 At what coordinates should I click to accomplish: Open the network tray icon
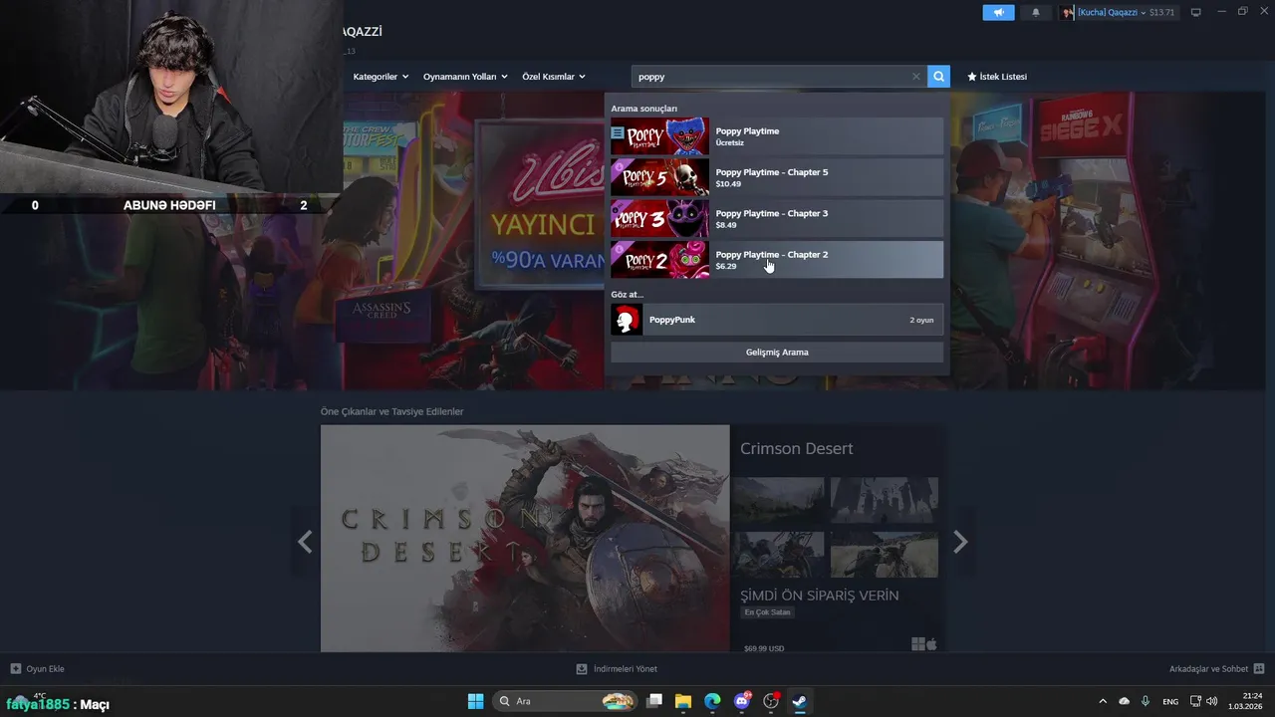click(1195, 701)
